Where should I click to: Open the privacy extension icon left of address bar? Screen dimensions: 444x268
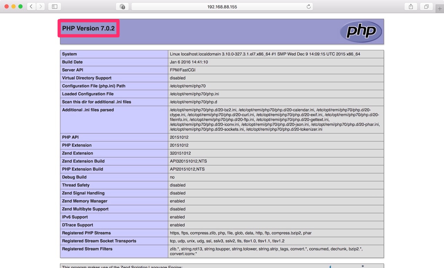click(122, 7)
